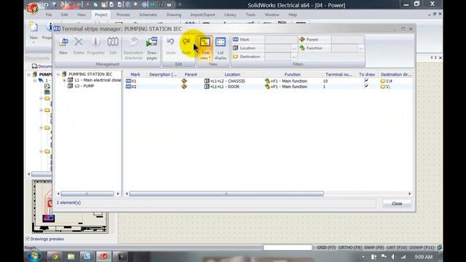Toggle ORTHO (F8) in status bar
Screen dimensions: 466x262
pyautogui.click(x=350, y=247)
